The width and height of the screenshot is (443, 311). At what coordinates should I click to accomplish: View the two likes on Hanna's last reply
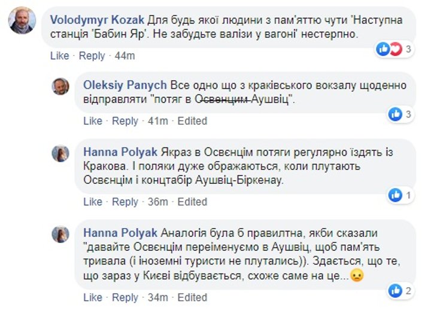(x=400, y=291)
